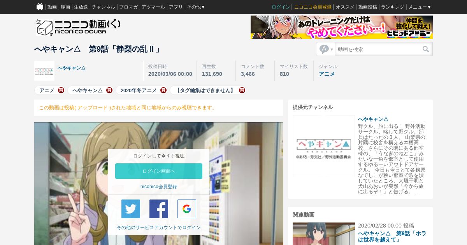Click 再生数 value 131,690

(x=212, y=74)
